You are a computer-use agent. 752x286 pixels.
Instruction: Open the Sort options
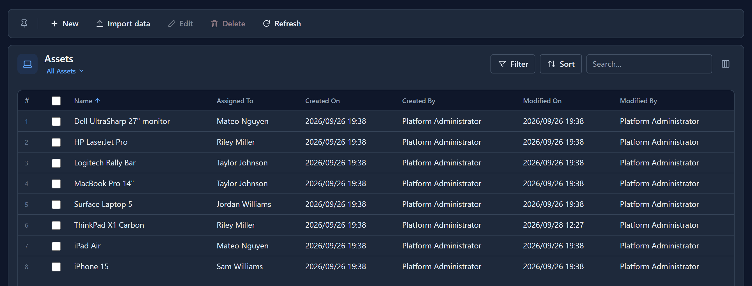(x=561, y=64)
